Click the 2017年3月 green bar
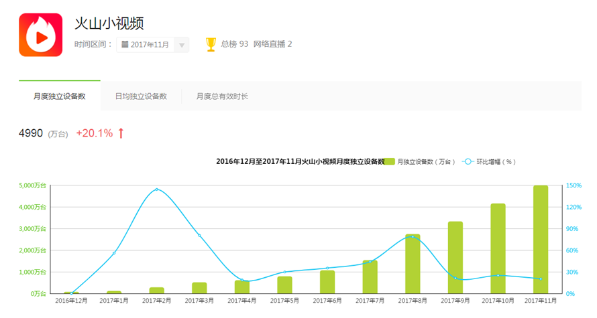Screen dimensions: 597x318 tap(199, 288)
